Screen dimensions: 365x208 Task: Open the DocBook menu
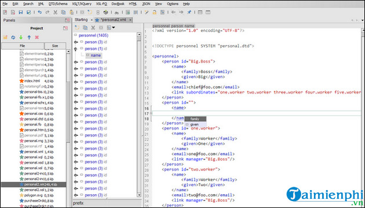[118, 3]
